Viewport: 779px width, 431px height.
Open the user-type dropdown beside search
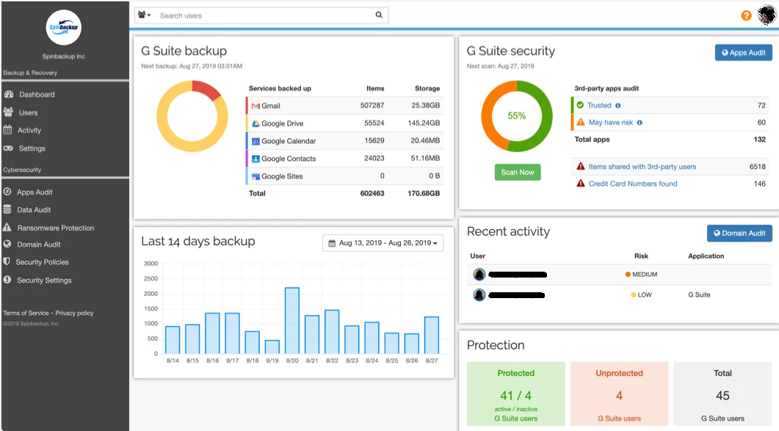[144, 15]
